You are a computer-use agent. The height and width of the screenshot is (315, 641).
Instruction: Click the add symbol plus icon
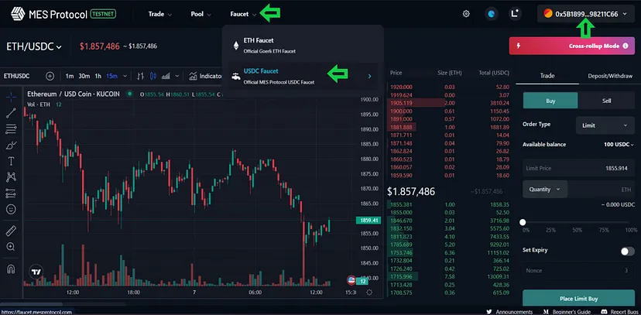pyautogui.click(x=50, y=76)
